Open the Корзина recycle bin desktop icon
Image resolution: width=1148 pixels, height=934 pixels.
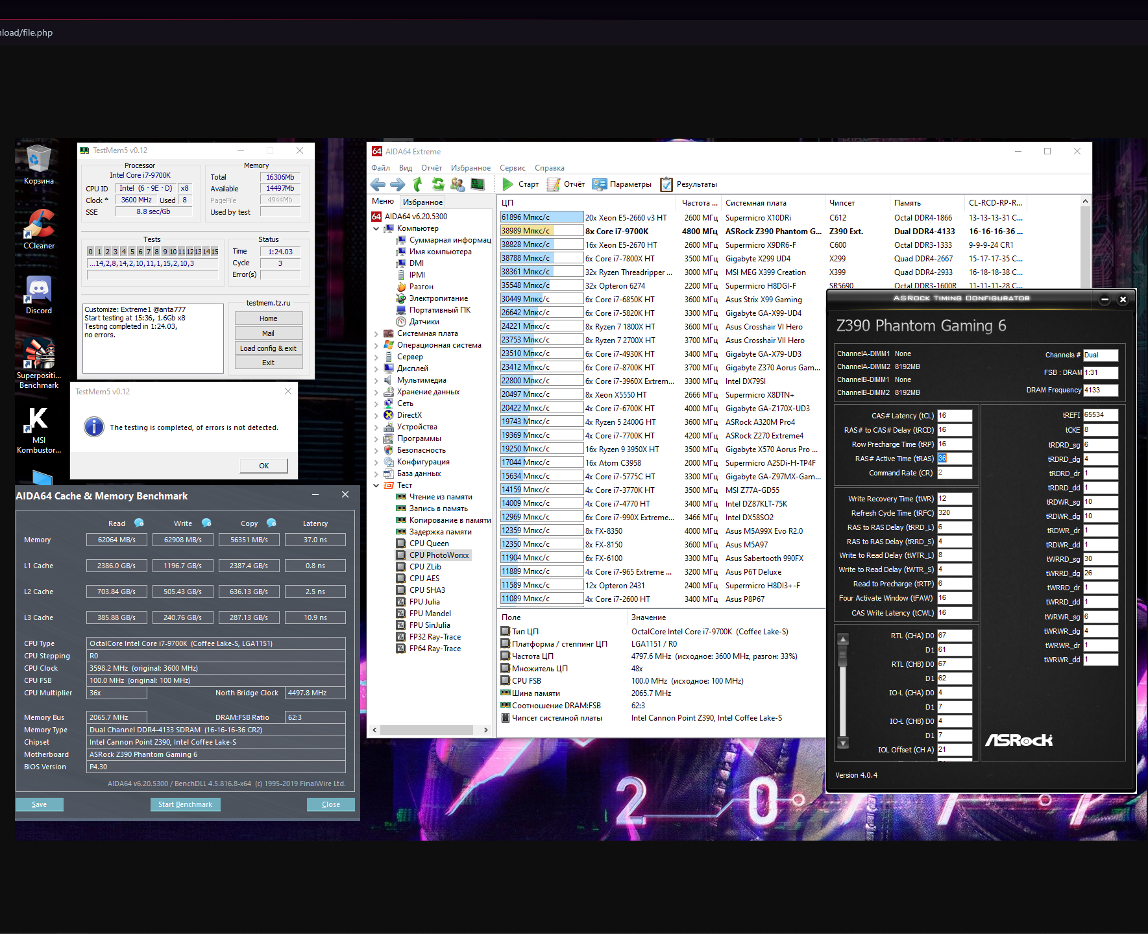tap(39, 165)
